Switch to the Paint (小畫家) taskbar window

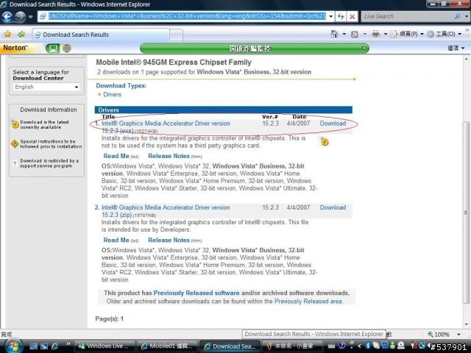tap(291, 346)
